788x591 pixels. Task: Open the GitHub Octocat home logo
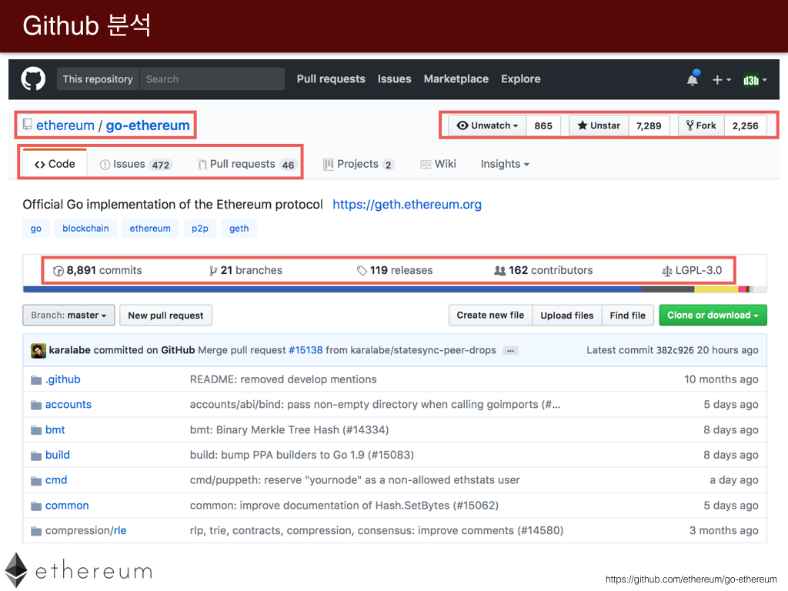point(33,79)
